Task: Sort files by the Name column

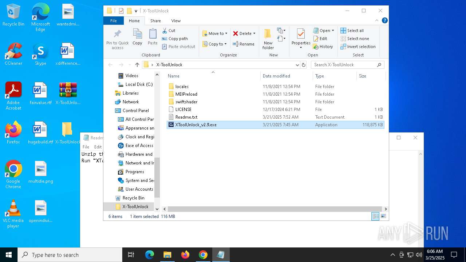Action: 213,76
